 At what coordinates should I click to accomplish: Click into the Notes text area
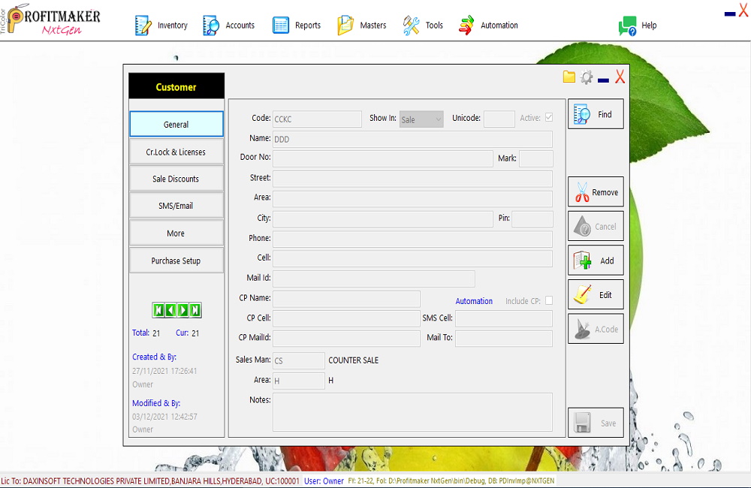pos(412,412)
